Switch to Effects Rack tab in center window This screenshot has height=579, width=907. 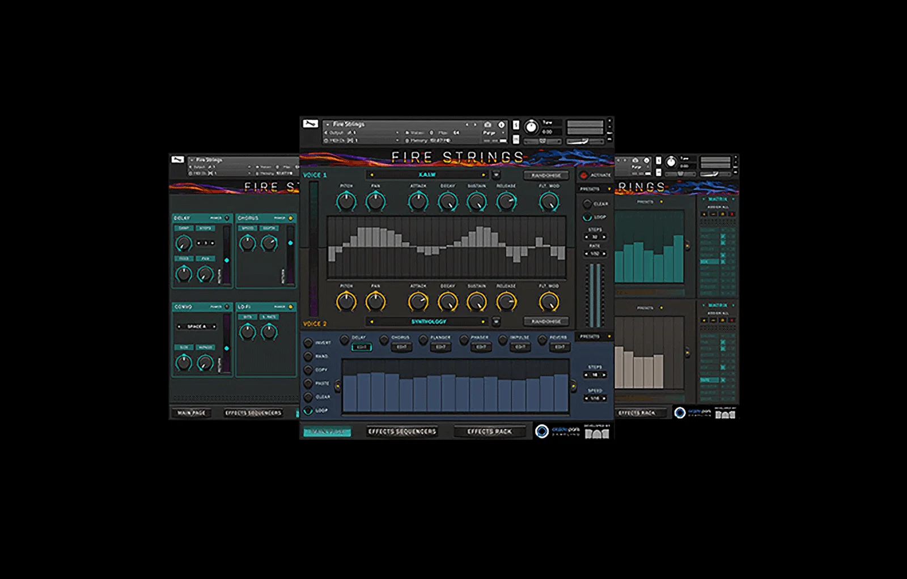click(x=490, y=432)
